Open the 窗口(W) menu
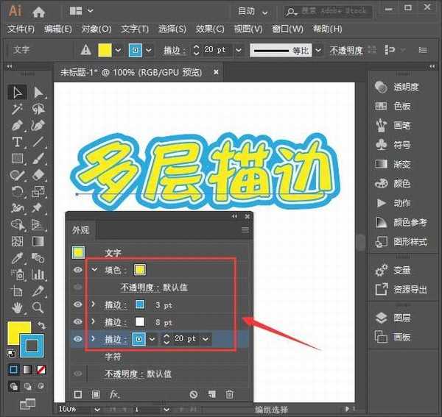 tap(287, 29)
